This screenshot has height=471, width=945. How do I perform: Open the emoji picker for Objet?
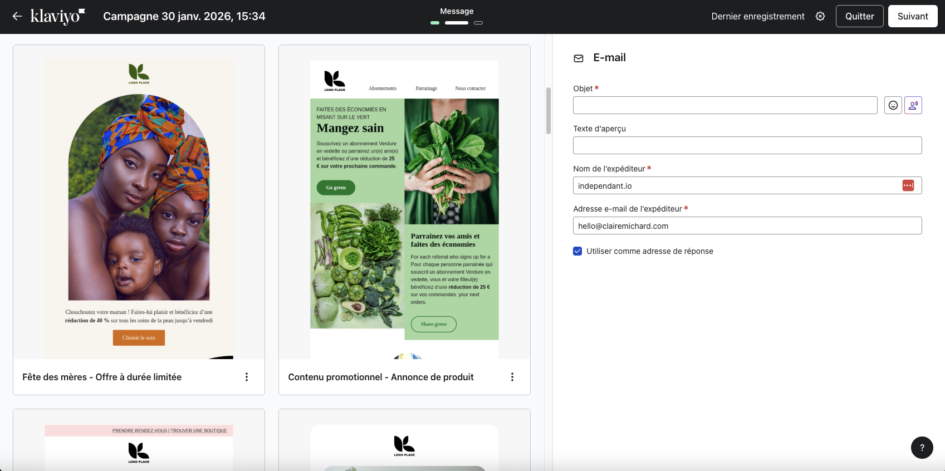click(x=893, y=105)
